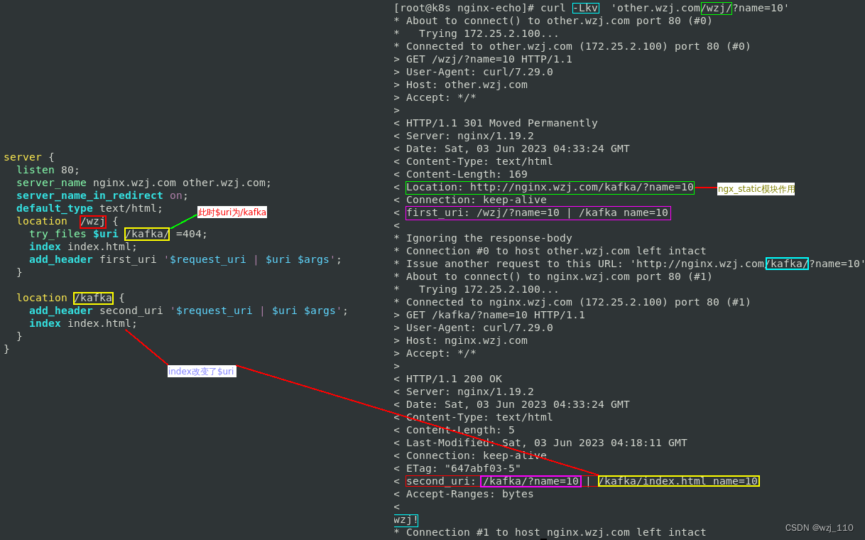Click the 'About to connect() to nginx.wzj.com' line
Screen dimensions: 865x540
(553, 276)
